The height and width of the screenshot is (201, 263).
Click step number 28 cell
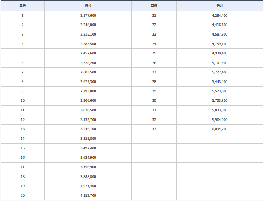click(154, 81)
